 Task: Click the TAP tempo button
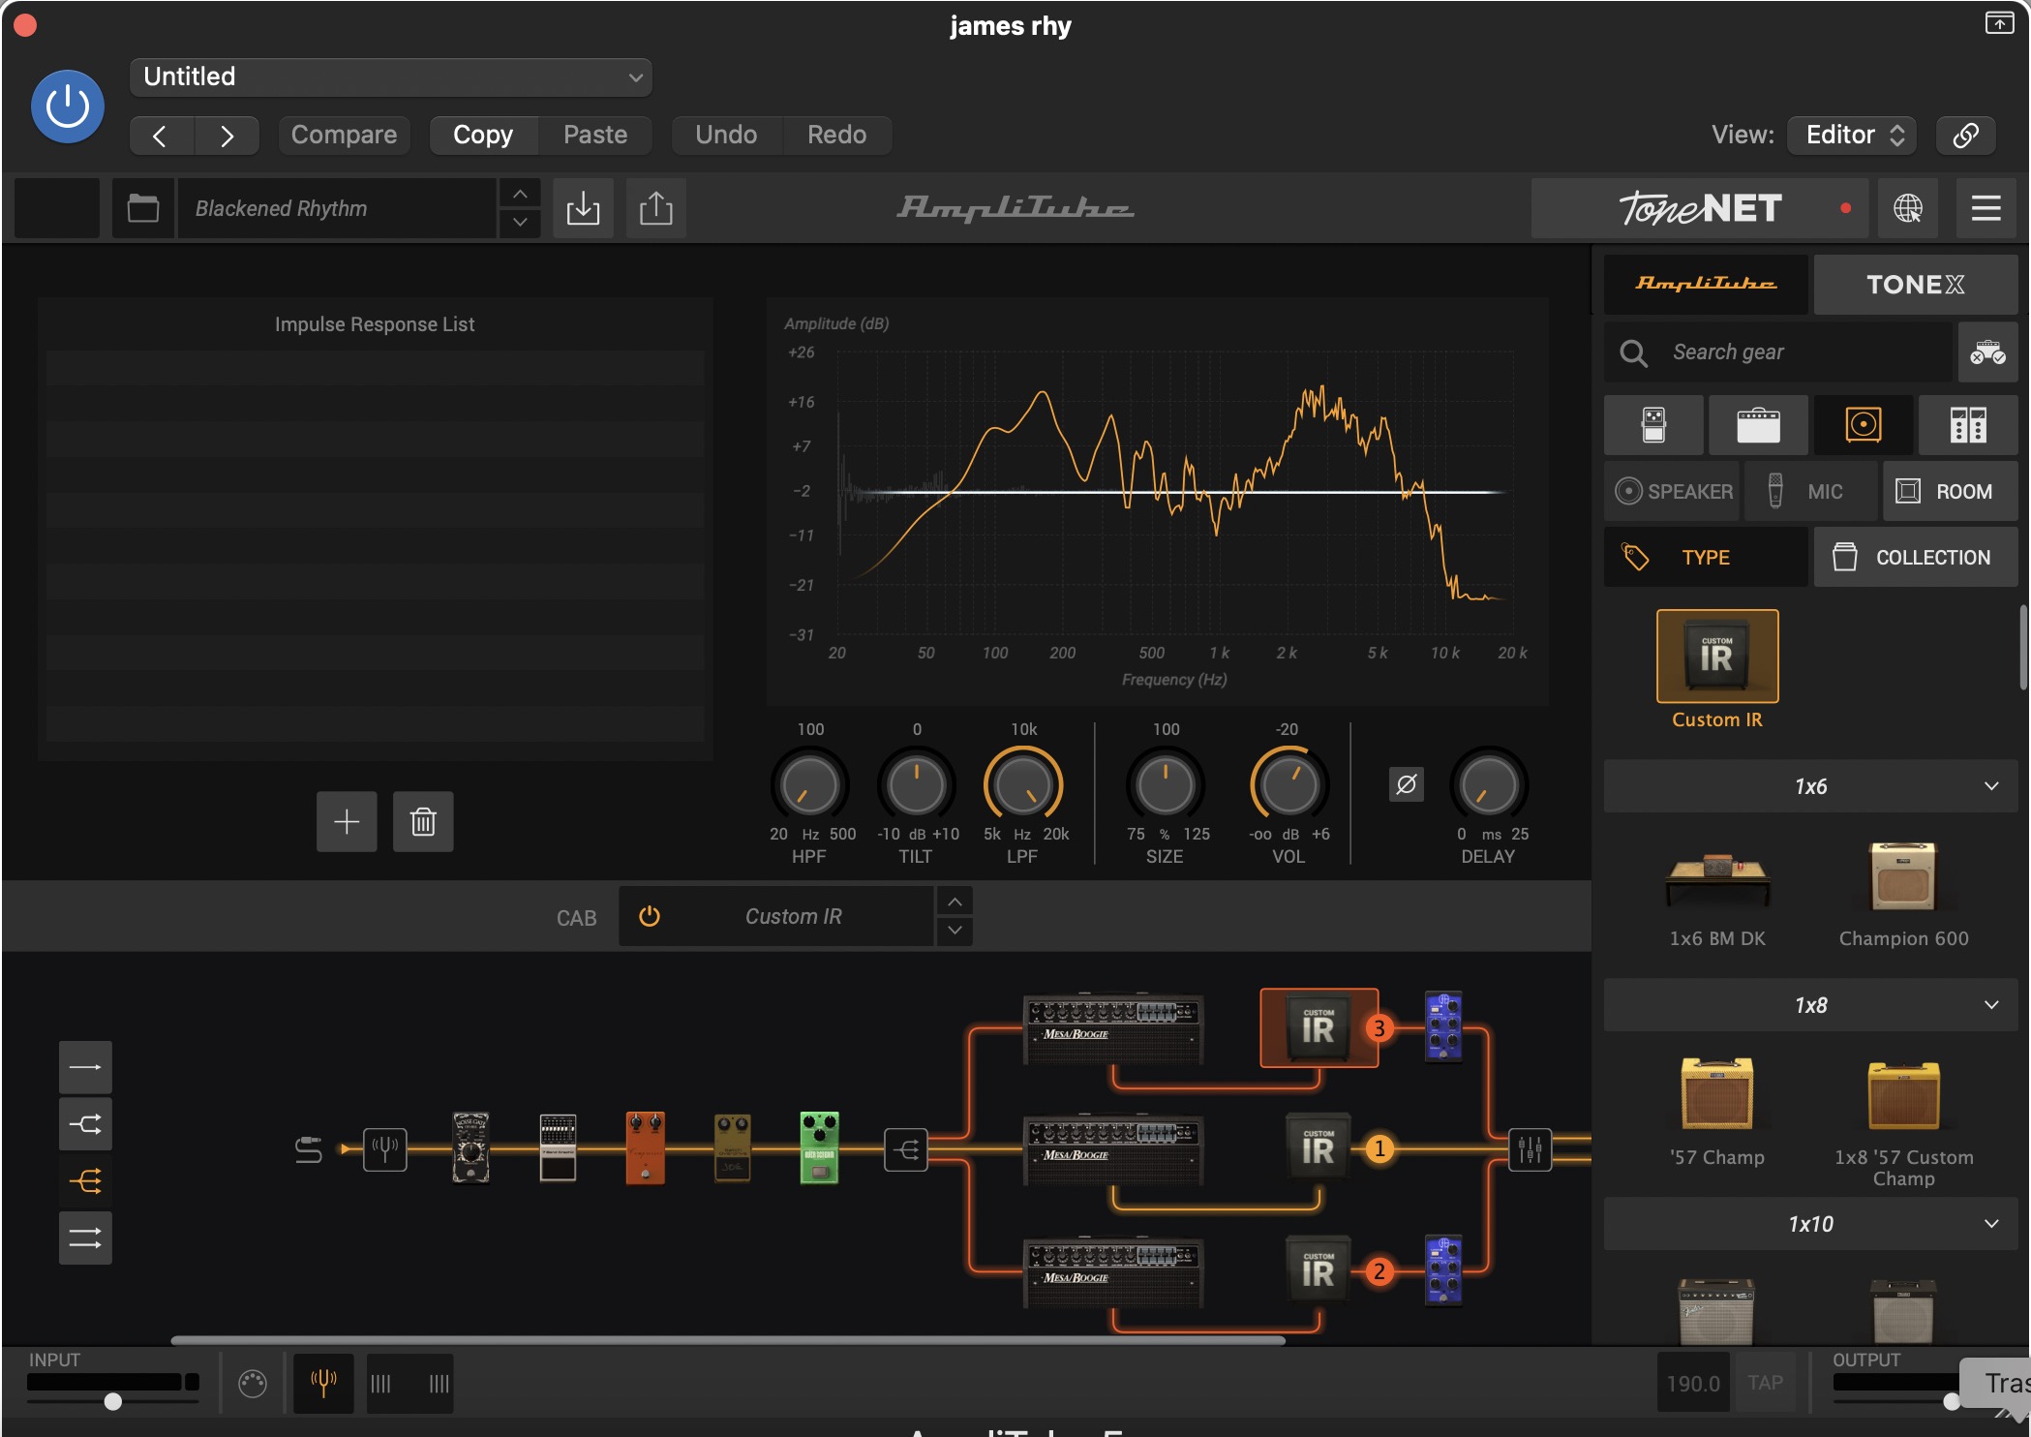click(x=1765, y=1383)
